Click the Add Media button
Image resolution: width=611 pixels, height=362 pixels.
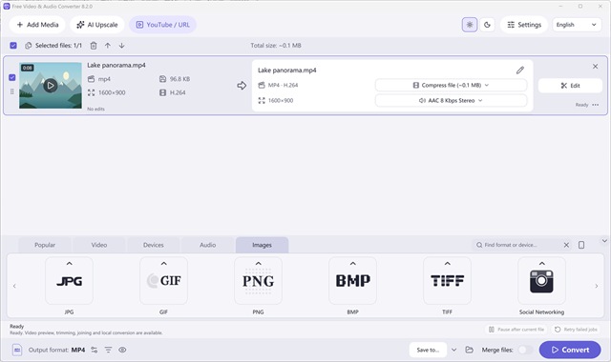(x=37, y=25)
